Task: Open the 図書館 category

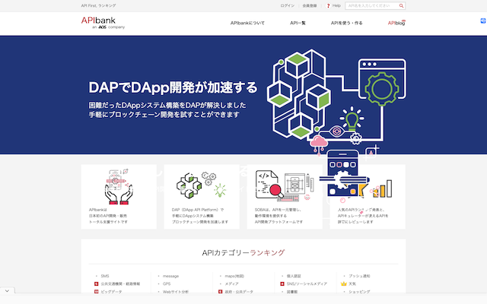Action: coord(292,292)
